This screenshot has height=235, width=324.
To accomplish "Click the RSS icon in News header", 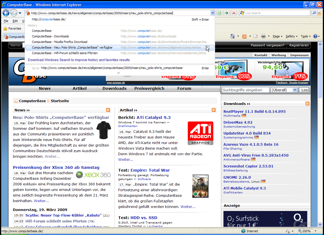I will click(108, 110).
